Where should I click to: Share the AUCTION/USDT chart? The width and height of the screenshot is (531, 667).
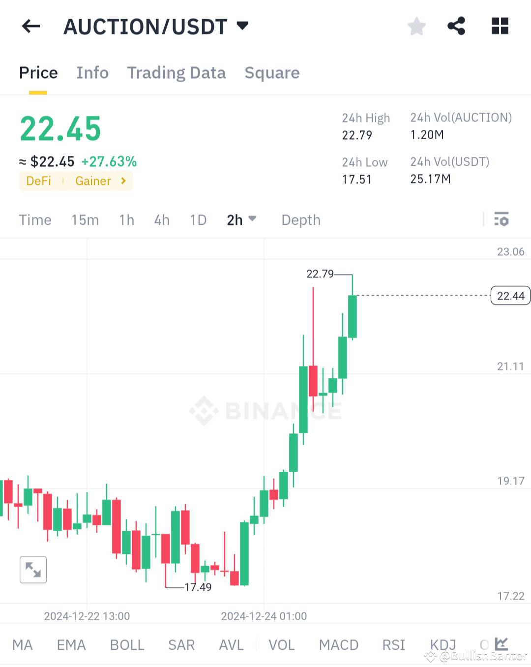click(x=456, y=26)
